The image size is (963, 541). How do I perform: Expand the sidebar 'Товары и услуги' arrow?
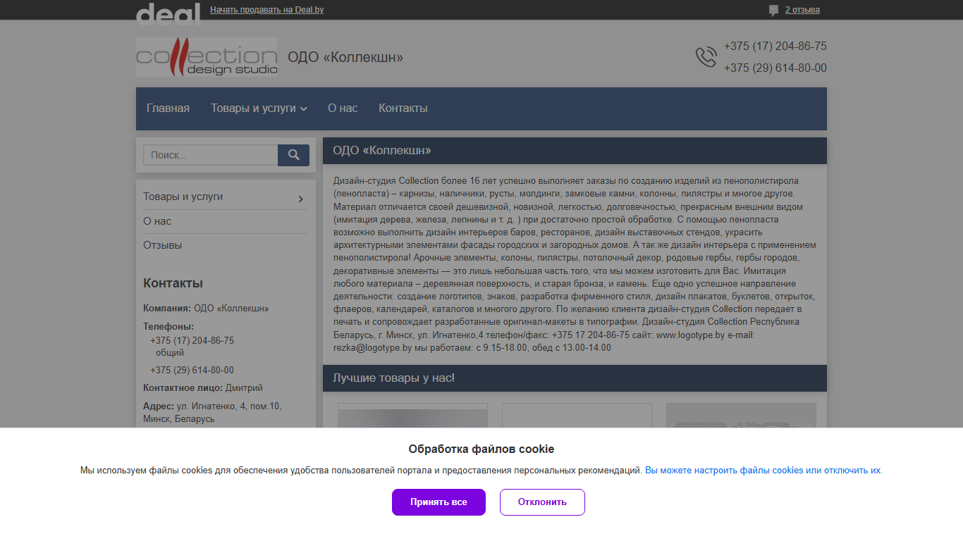tap(301, 199)
